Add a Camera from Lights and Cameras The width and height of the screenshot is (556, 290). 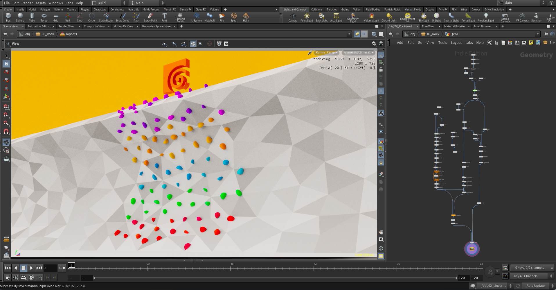coord(293,17)
